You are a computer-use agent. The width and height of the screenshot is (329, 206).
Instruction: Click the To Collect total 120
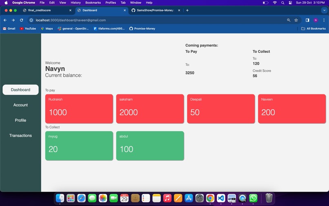tap(256, 64)
